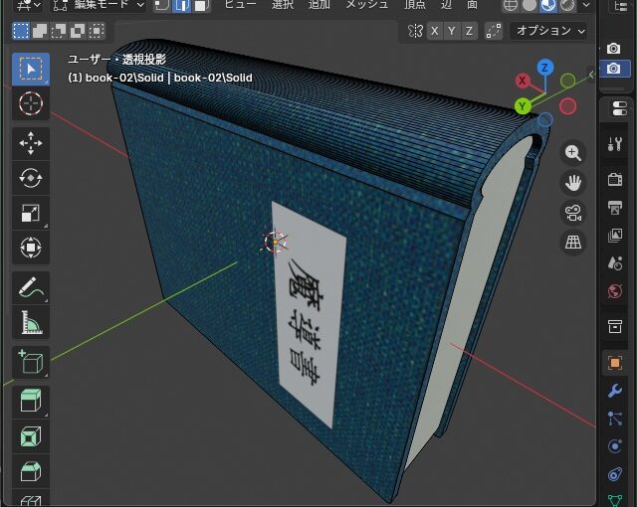The height and width of the screenshot is (507, 637).
Task: Open the Collection properties box tab
Action: [615, 326]
